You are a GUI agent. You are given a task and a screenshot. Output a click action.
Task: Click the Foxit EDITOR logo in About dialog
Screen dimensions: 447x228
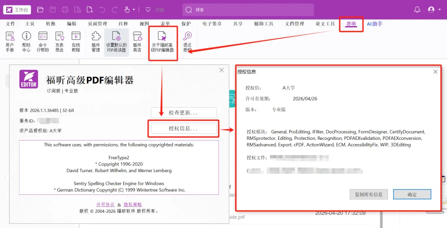pos(29,79)
